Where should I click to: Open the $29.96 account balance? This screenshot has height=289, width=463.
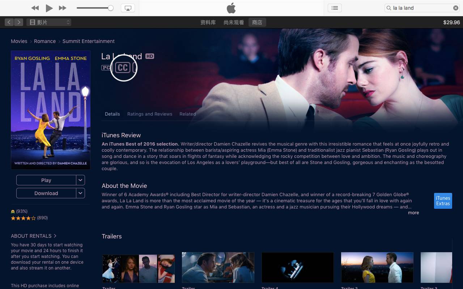pyautogui.click(x=451, y=22)
